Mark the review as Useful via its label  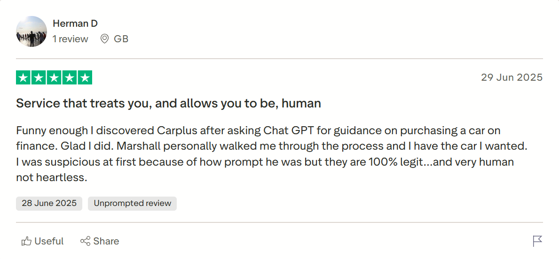pos(49,241)
